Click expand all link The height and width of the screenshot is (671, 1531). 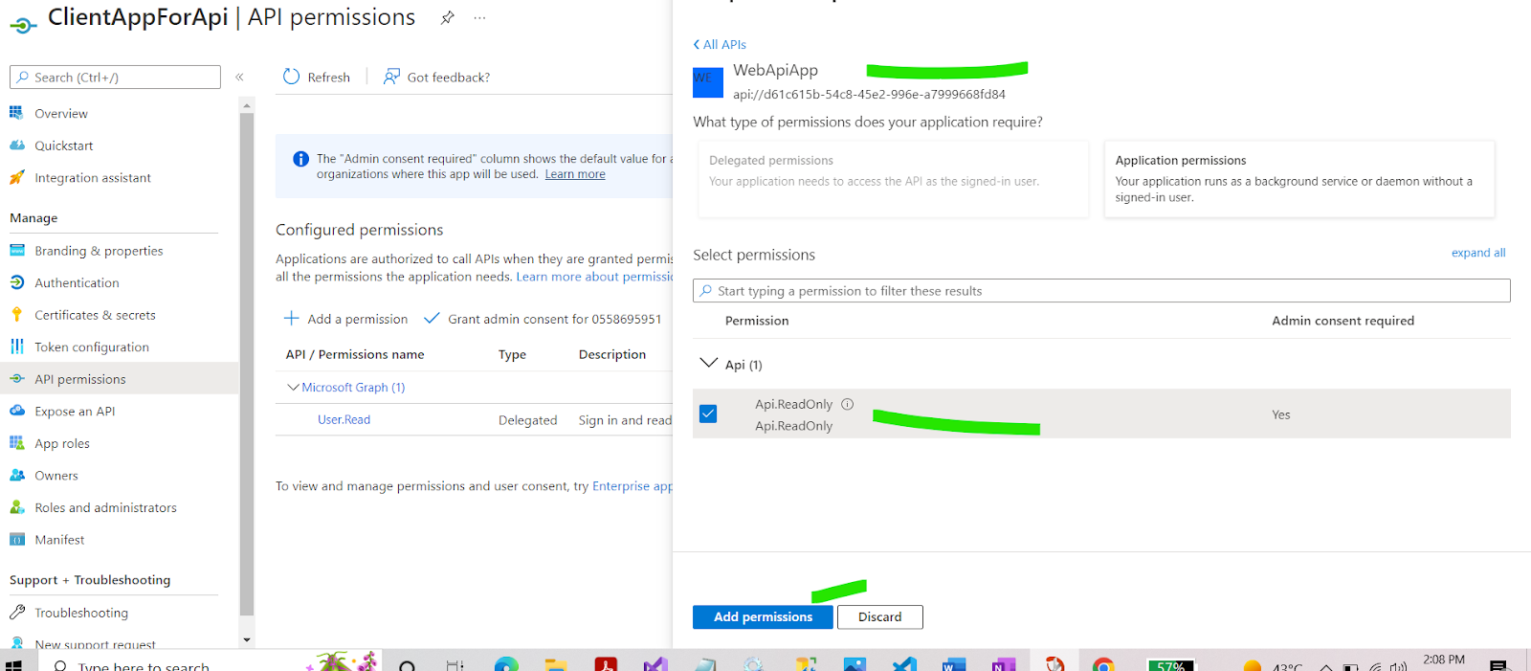pos(1478,253)
